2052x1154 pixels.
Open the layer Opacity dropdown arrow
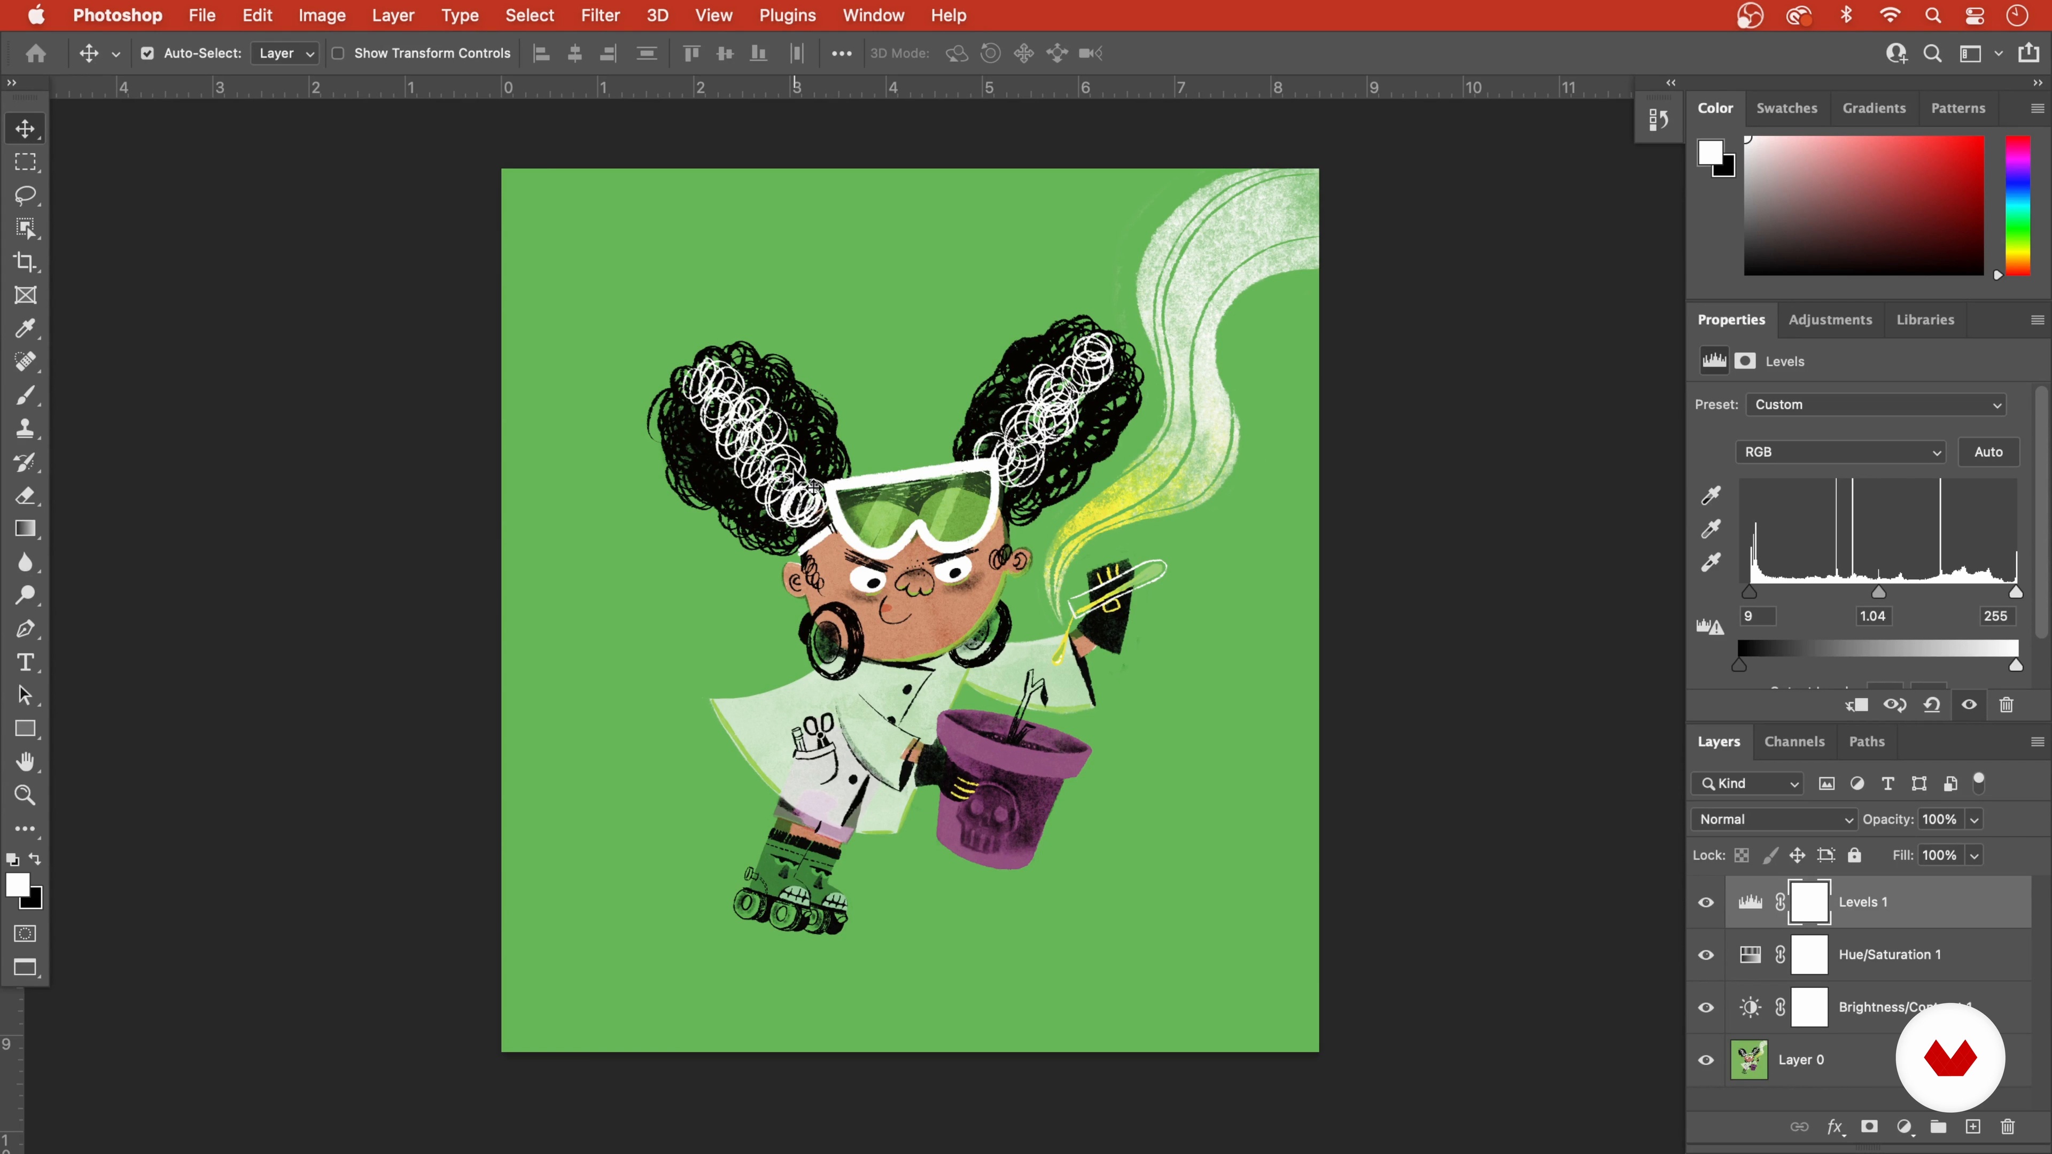click(x=1975, y=820)
